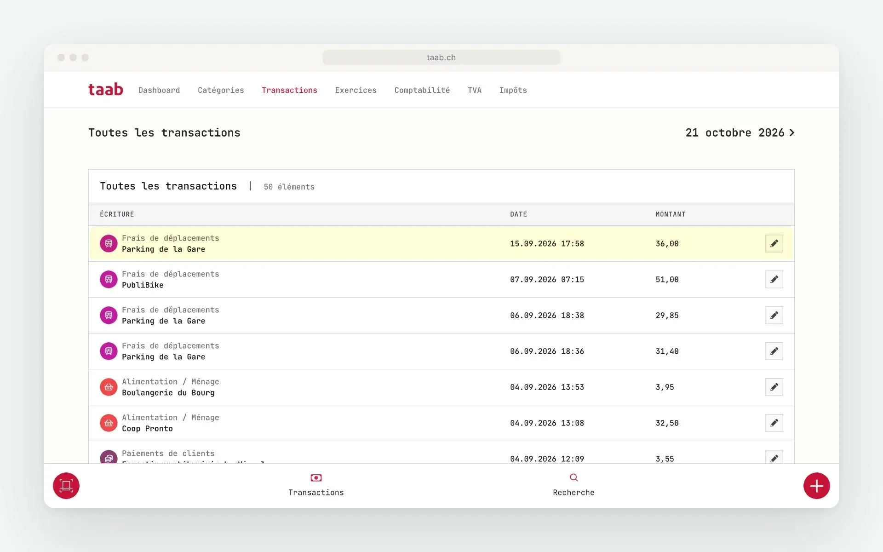This screenshot has height=552, width=883.
Task: Open the Dashboard menu item
Action: tap(159, 90)
